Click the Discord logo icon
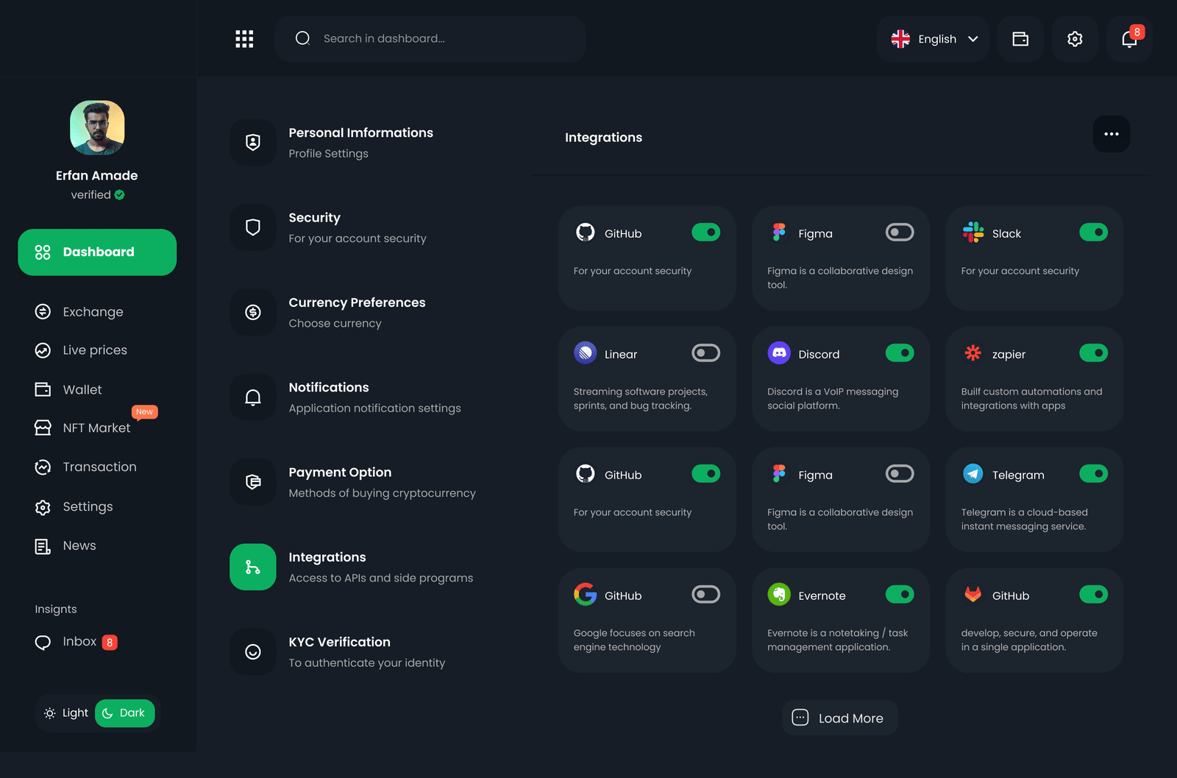This screenshot has width=1177, height=778. (x=779, y=353)
